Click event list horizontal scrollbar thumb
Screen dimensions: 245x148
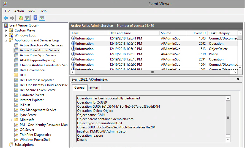coord(153,72)
